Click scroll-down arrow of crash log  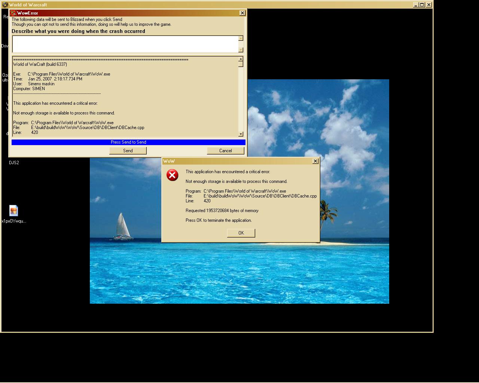(241, 134)
